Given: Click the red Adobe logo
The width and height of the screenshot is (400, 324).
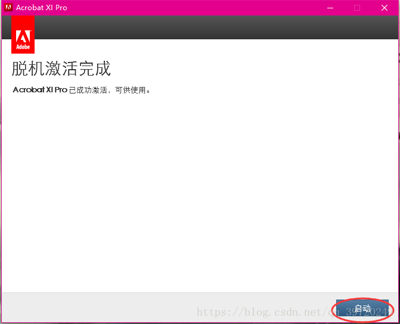Looking at the screenshot, I should click(x=23, y=35).
